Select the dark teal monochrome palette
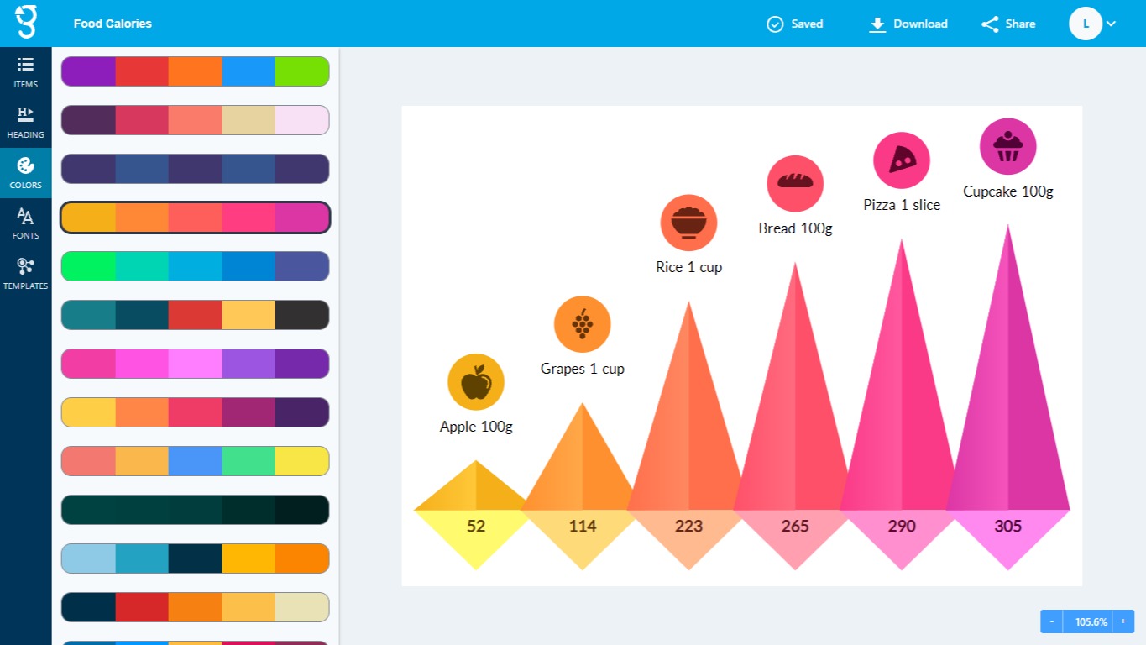This screenshot has width=1146, height=645. [x=195, y=510]
